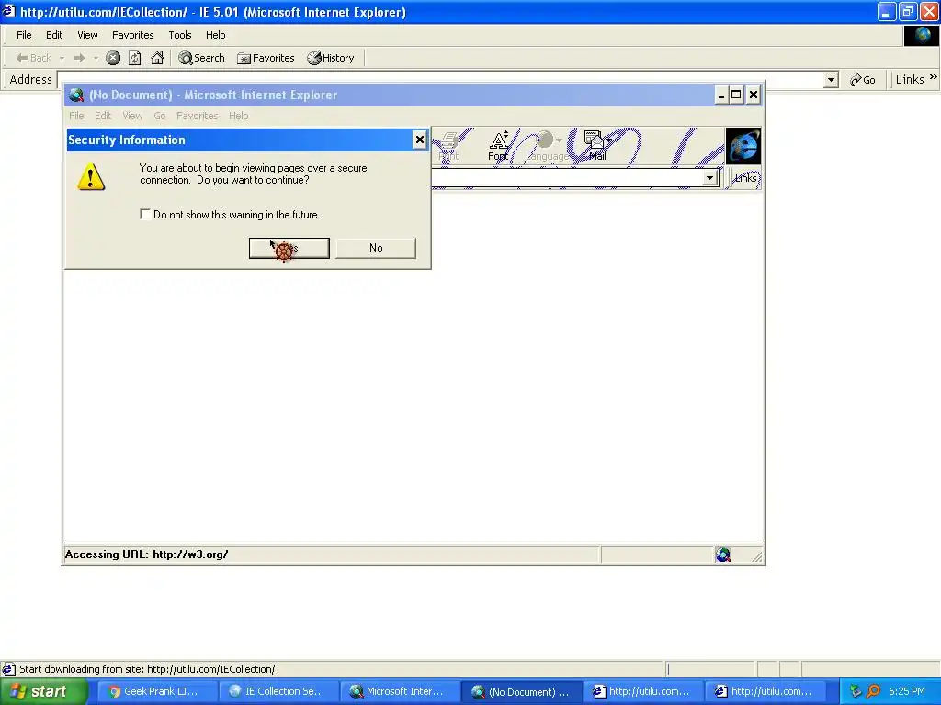Close the Security Information dialog
The width and height of the screenshot is (941, 705).
[419, 140]
